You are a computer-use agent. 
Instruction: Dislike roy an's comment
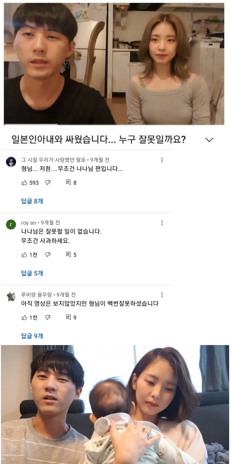click(47, 255)
